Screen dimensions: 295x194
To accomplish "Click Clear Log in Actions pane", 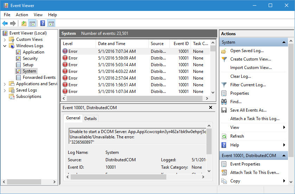I will (241, 76).
